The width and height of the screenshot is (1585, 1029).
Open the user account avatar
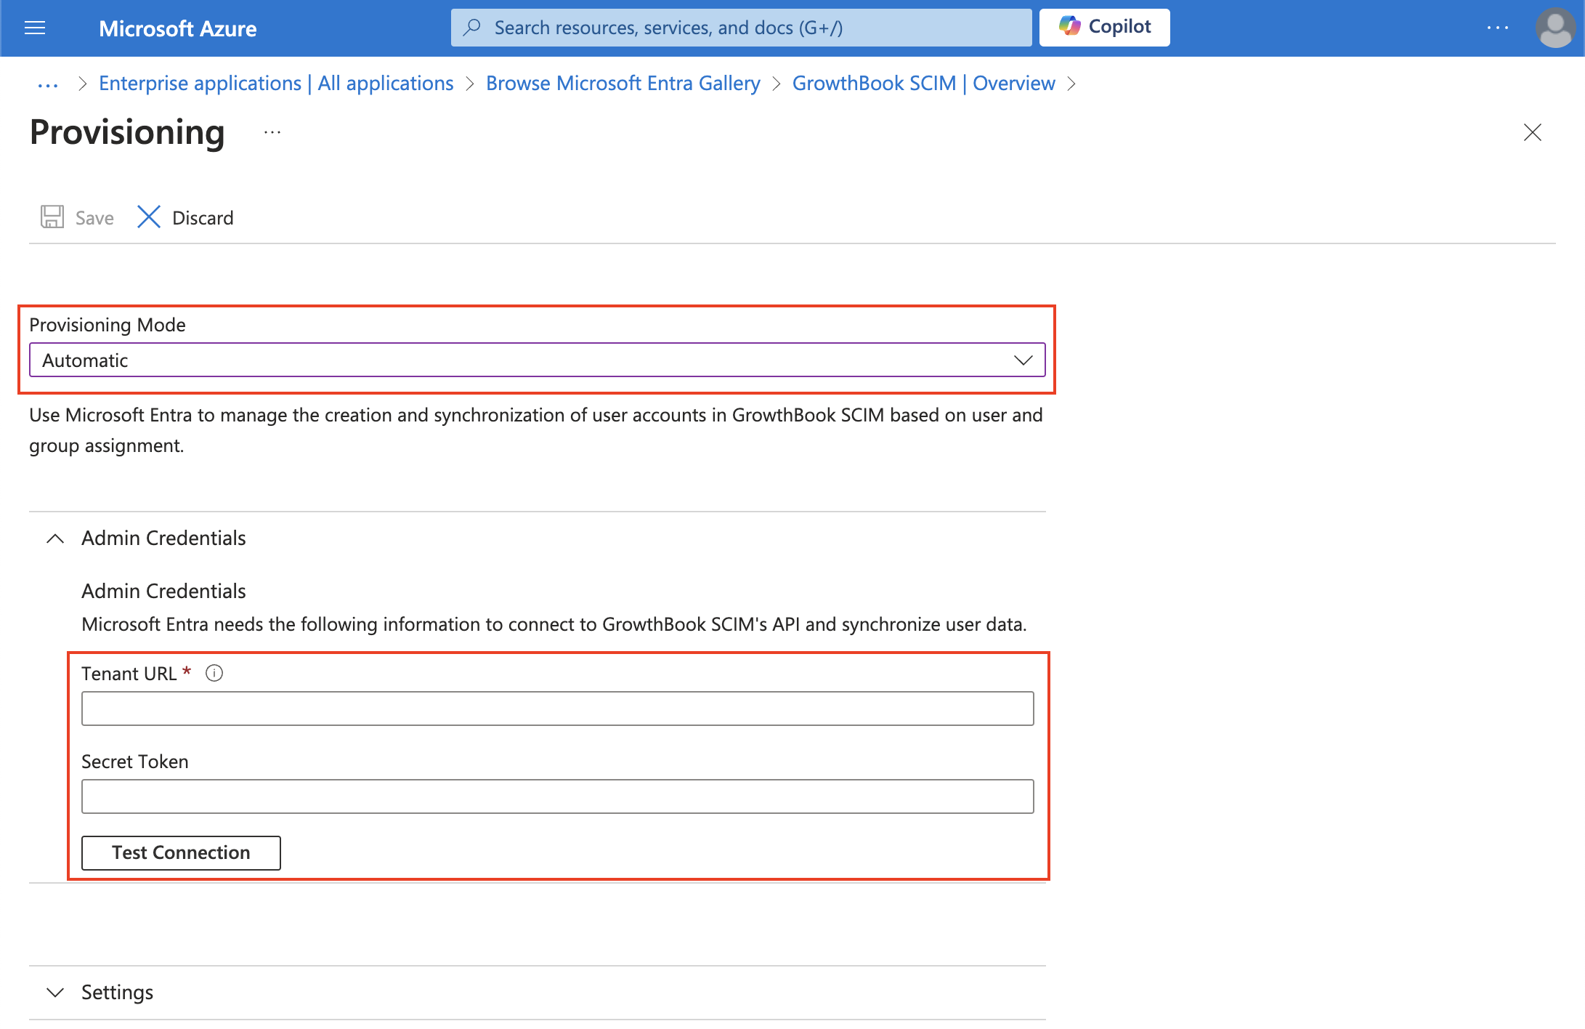[x=1555, y=28]
